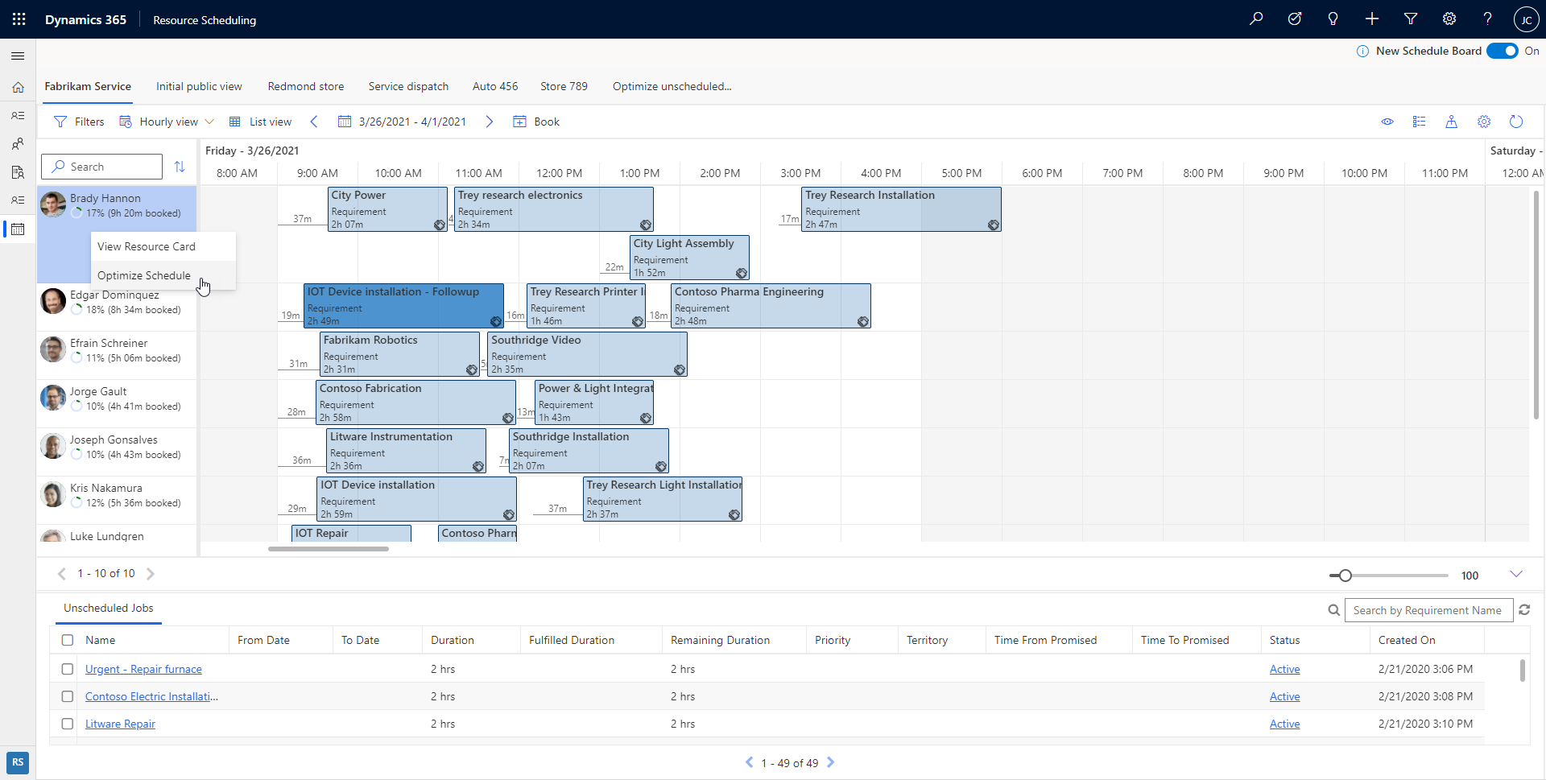The height and width of the screenshot is (780, 1546).
Task: Click the info icon beside New Schedule Board
Action: point(1362,52)
